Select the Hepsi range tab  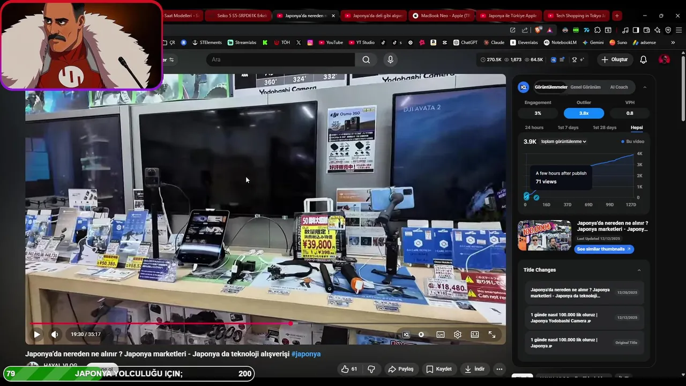click(637, 128)
